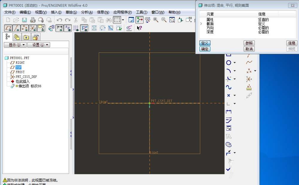The width and height of the screenshot is (299, 185).
Task: Open the 分析 menu from menu bar
Action: click(x=87, y=12)
